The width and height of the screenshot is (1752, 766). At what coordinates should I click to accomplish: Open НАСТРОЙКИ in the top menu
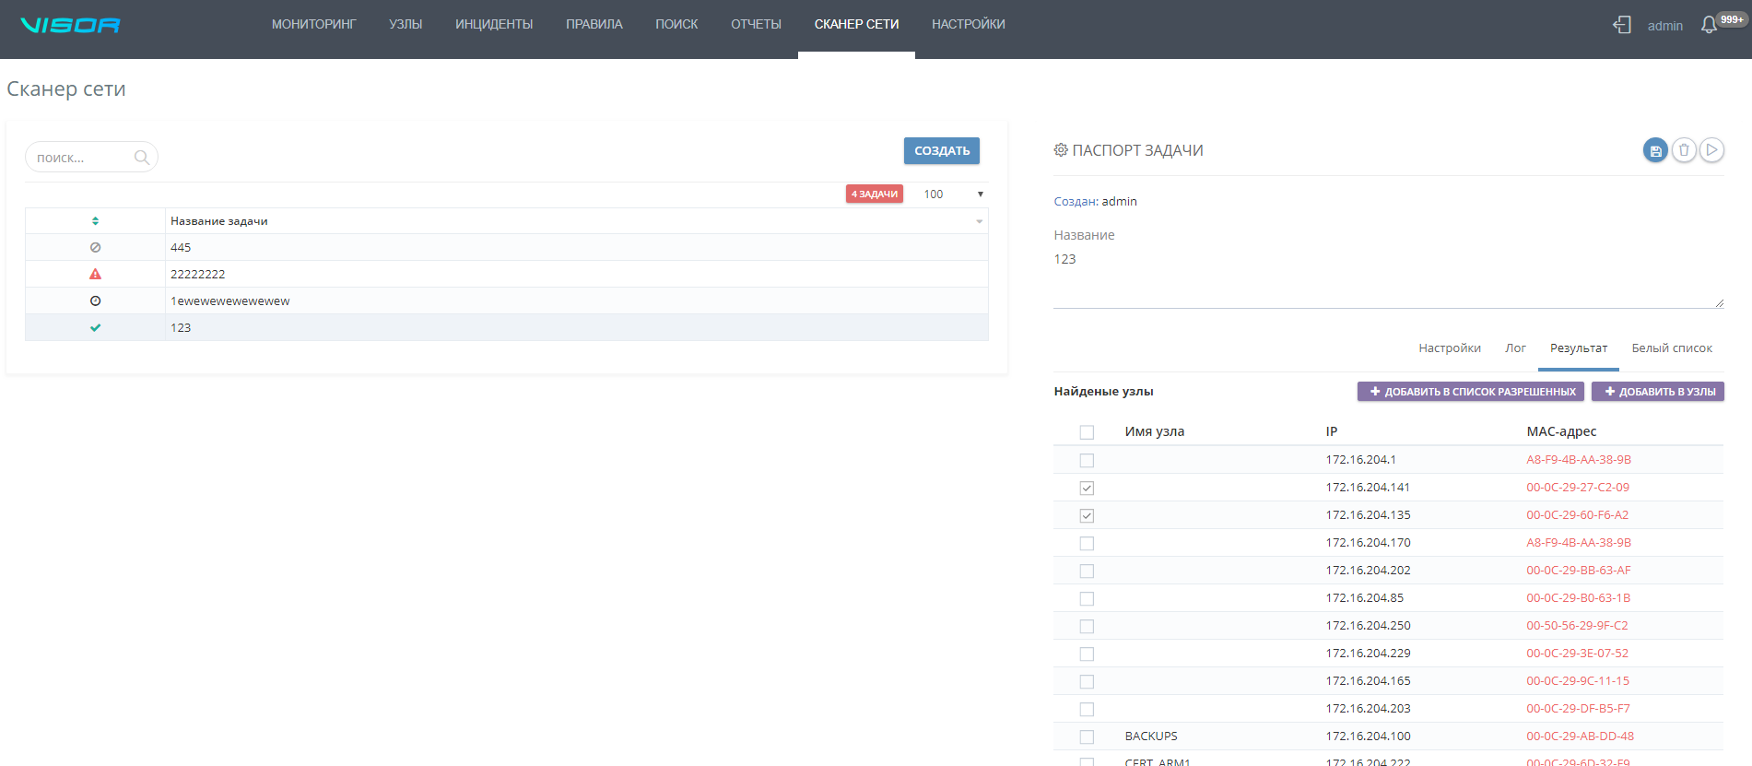[968, 25]
